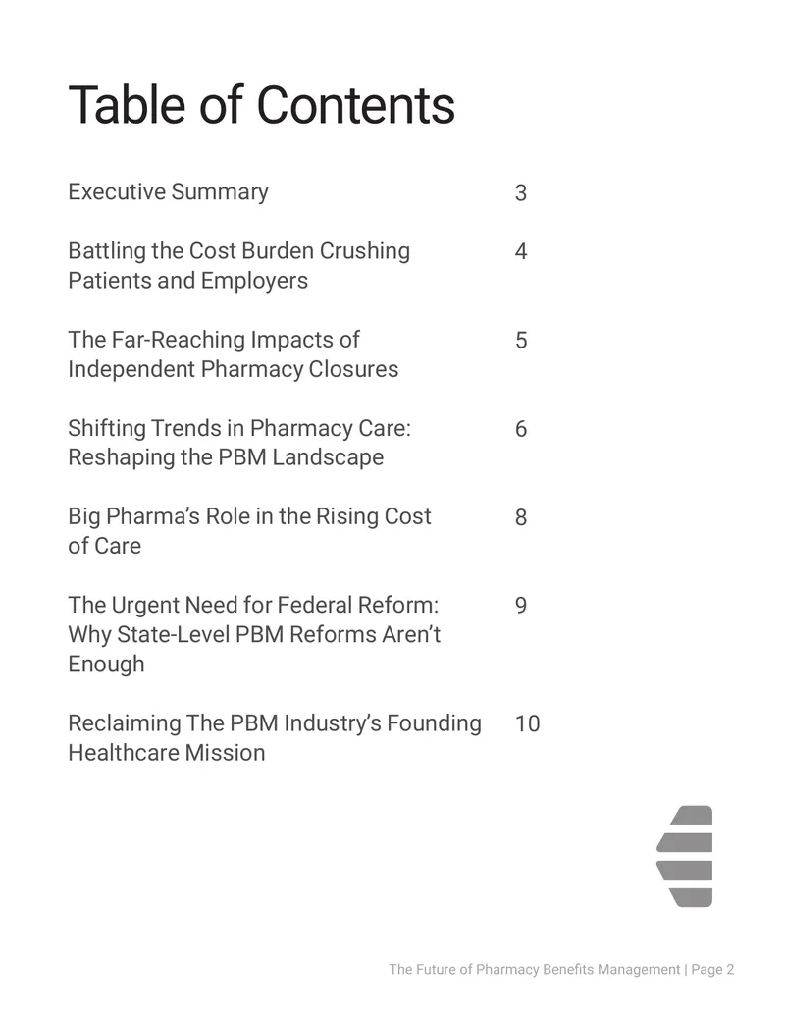Image resolution: width=785 pixels, height=1016 pixels.
Task: Click page number 5
Action: tap(521, 341)
